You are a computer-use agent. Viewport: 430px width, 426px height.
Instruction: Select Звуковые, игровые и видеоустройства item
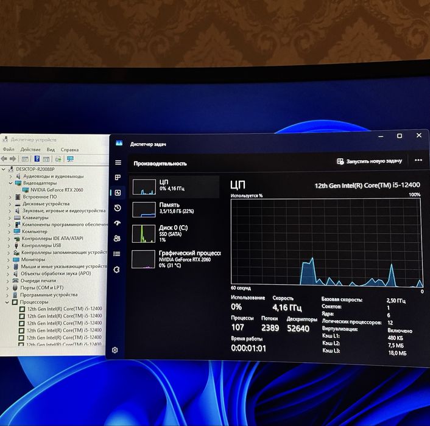pyautogui.click(x=64, y=211)
